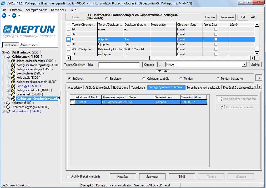Image resolution: width=266 pixels, height=188 pixels.
Task: Expand the Kollégisták tree node
Action: tap(8, 78)
